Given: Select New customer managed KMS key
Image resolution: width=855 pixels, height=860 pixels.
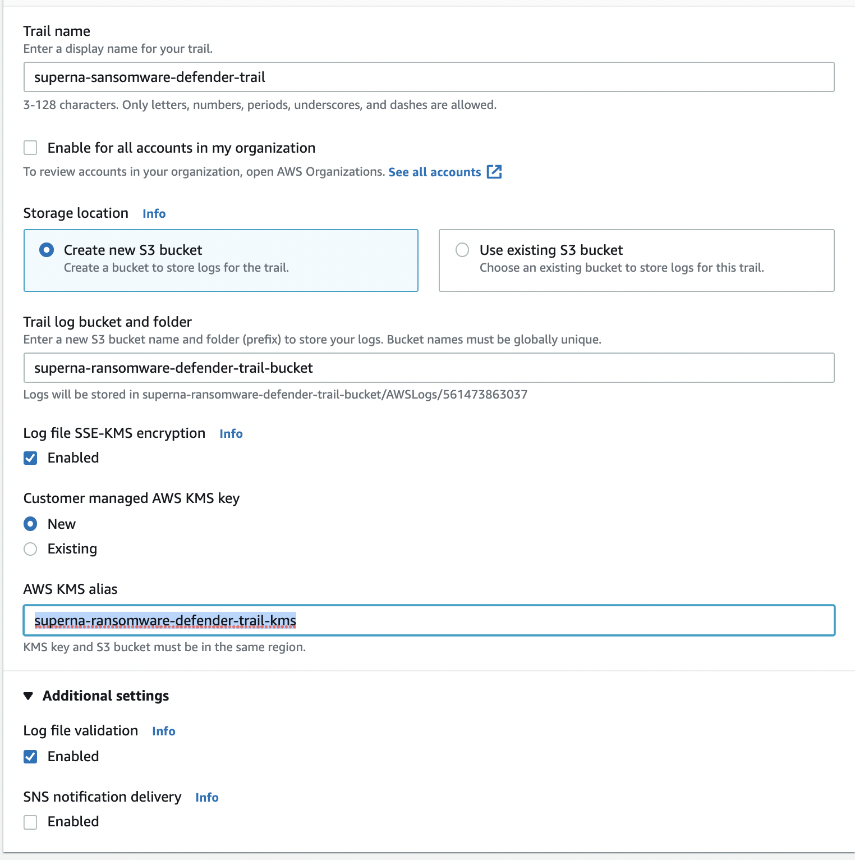Looking at the screenshot, I should pyautogui.click(x=30, y=524).
